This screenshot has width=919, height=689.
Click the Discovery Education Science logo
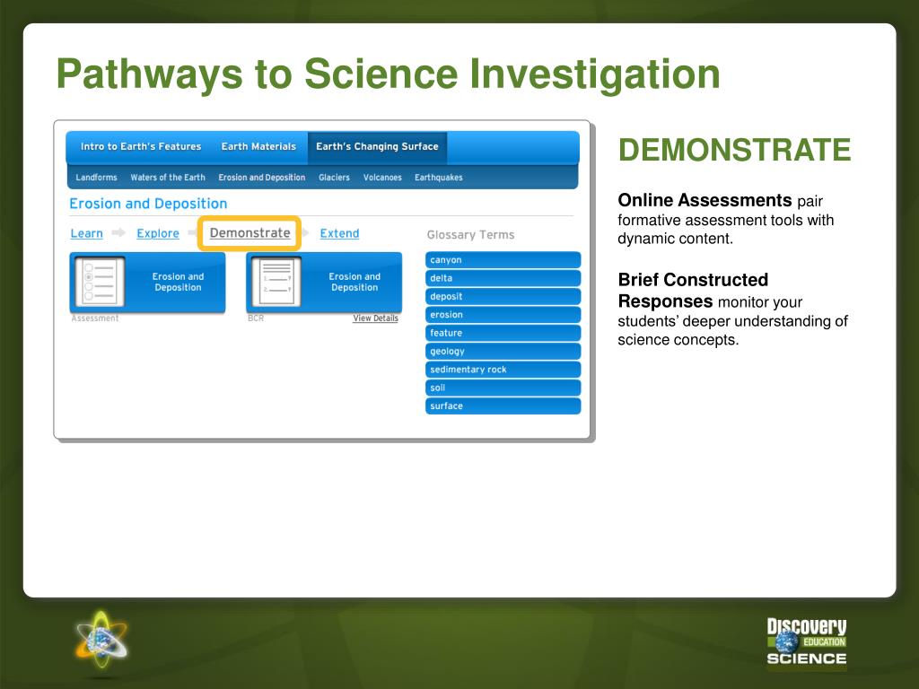[807, 642]
